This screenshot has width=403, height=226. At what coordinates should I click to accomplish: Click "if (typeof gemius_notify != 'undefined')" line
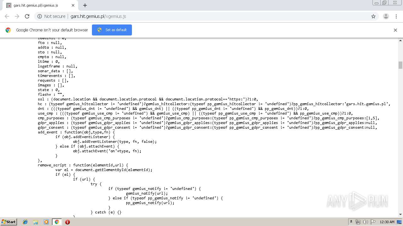tap(155, 189)
